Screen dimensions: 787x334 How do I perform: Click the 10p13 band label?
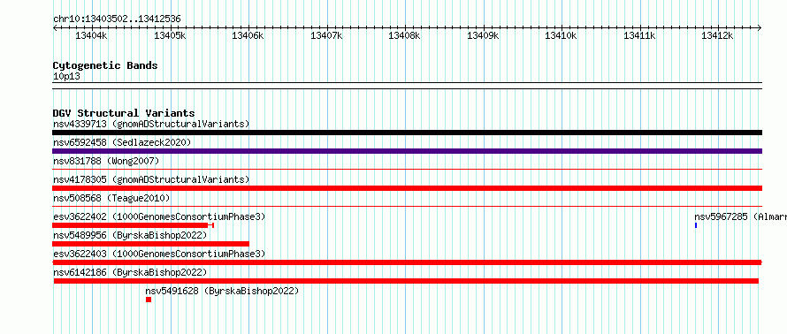(x=66, y=77)
